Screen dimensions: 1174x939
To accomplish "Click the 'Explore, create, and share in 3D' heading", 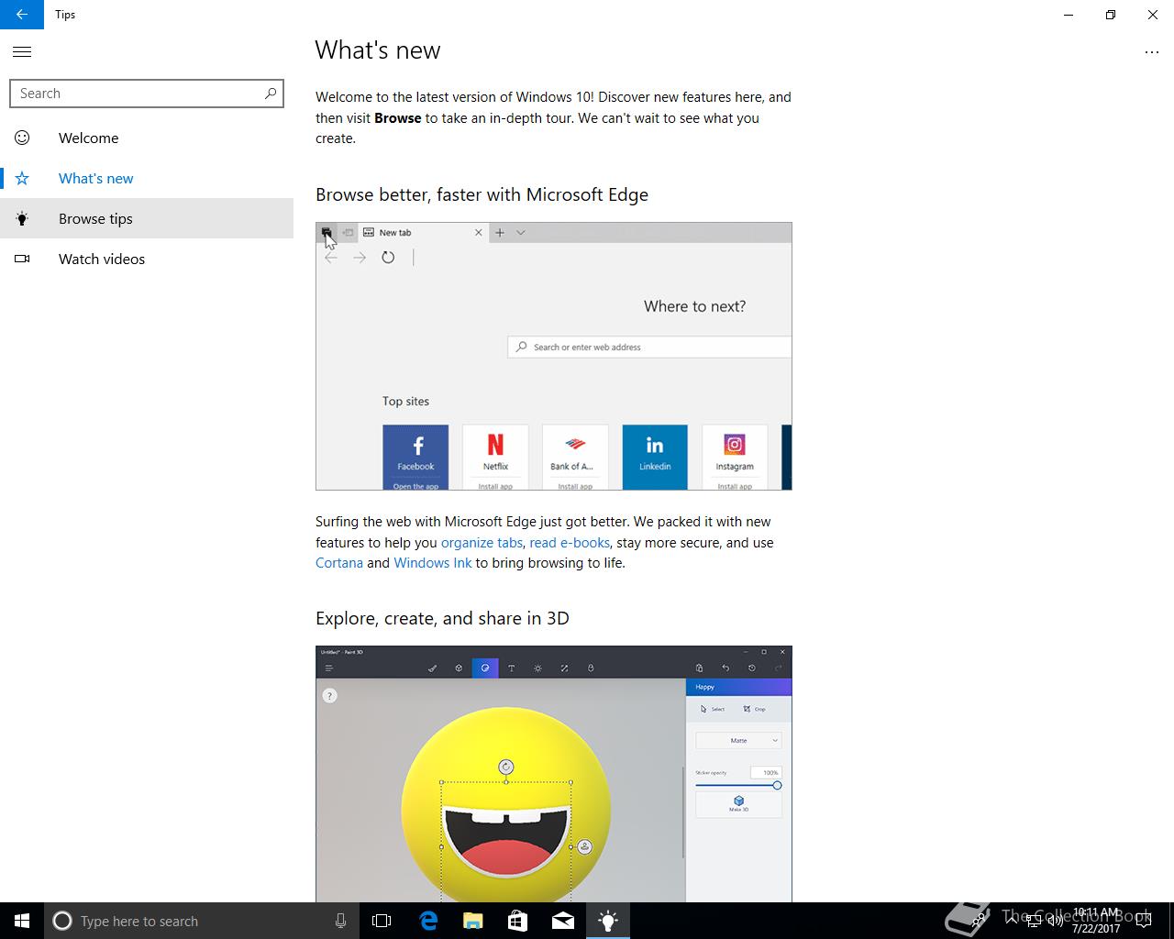I will click(442, 618).
